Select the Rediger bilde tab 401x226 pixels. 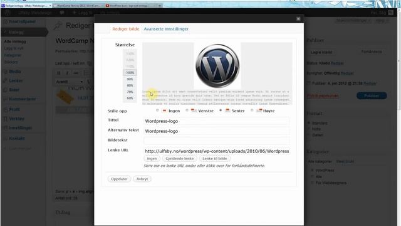[x=126, y=29]
